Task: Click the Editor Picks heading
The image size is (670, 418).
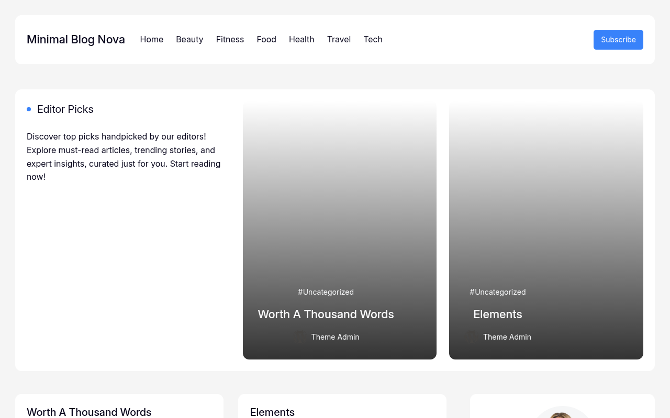Action: click(65, 109)
